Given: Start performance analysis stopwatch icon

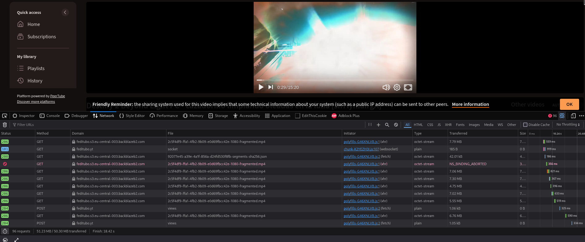Looking at the screenshot, I should coord(5,231).
